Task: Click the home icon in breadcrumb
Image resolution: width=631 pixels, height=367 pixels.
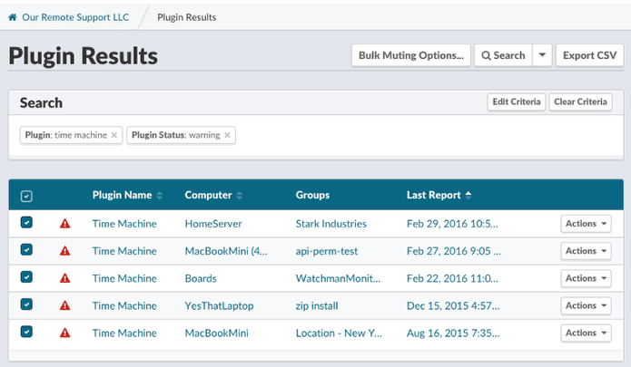Action: [13, 17]
